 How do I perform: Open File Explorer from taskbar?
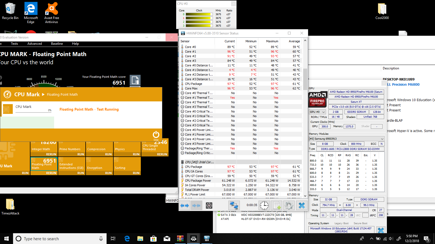(140, 239)
